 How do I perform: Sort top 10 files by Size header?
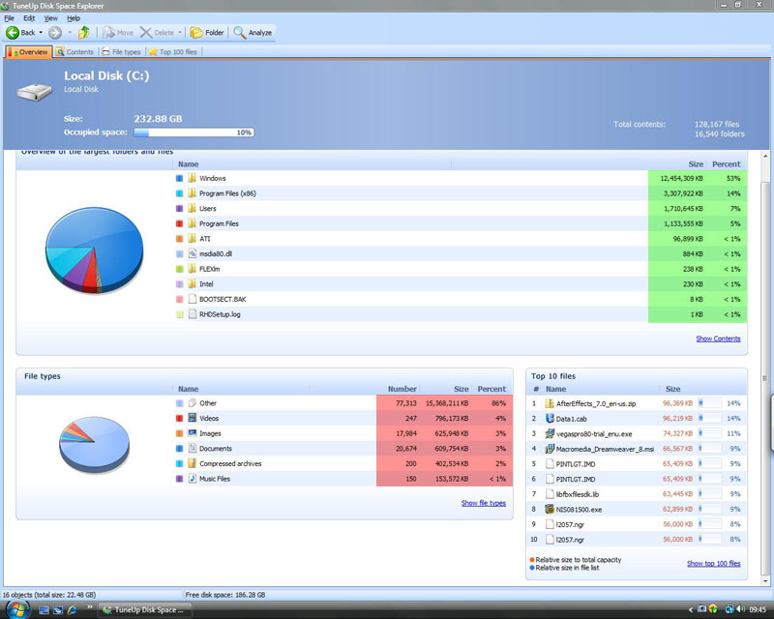(x=672, y=389)
